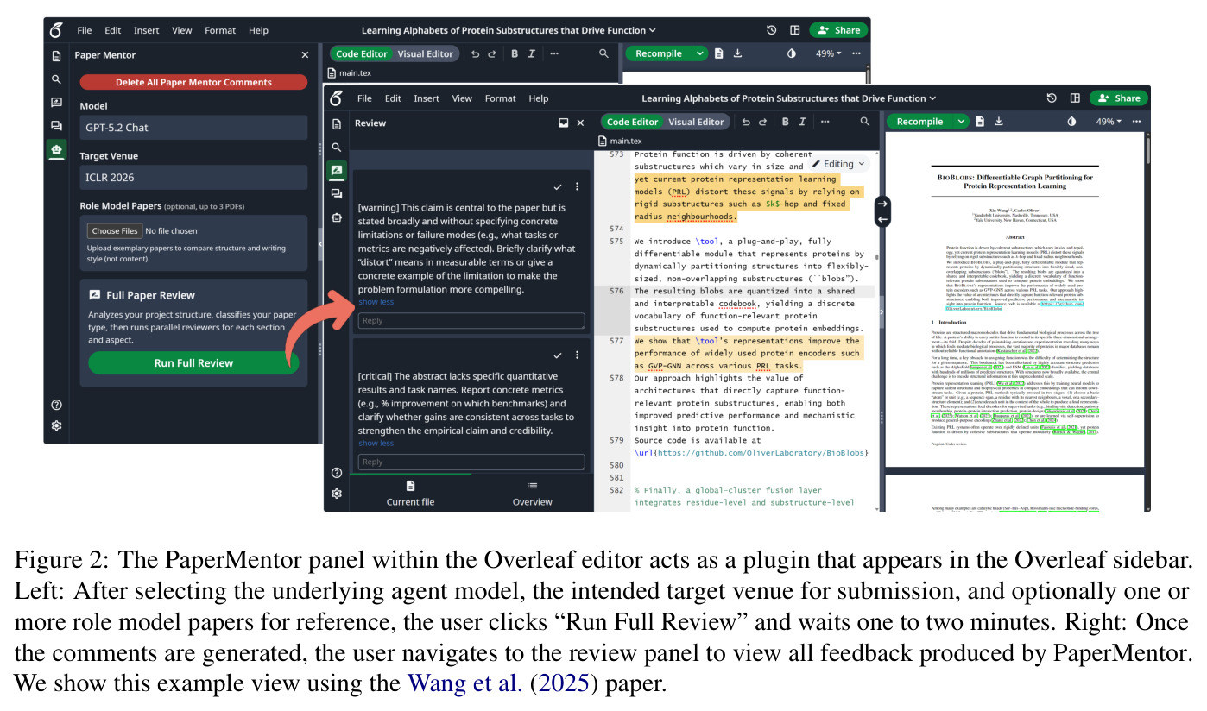Select Code Editor in the Paper Mentor window
1207x711 pixels.
[362, 53]
